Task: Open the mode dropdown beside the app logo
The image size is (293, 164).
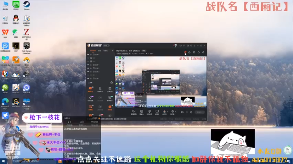Action: click(x=106, y=46)
